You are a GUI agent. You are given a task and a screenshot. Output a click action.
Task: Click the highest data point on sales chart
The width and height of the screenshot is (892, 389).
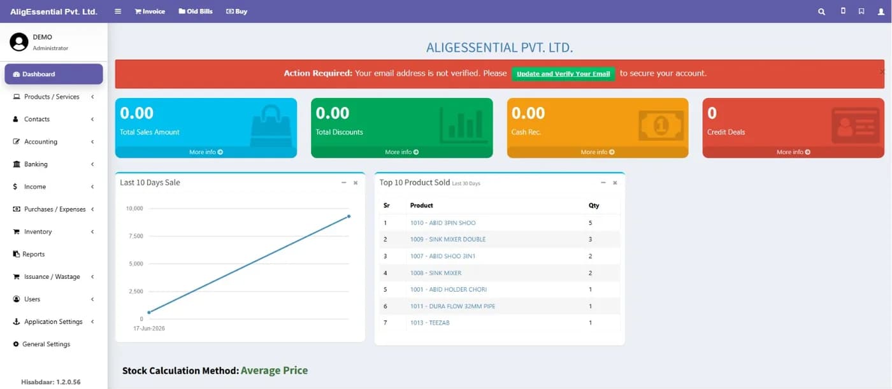coord(349,216)
